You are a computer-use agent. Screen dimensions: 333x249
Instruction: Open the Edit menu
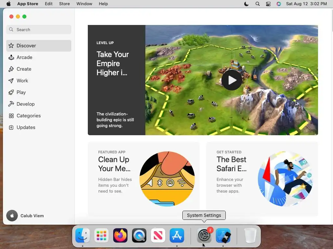[x=49, y=4]
